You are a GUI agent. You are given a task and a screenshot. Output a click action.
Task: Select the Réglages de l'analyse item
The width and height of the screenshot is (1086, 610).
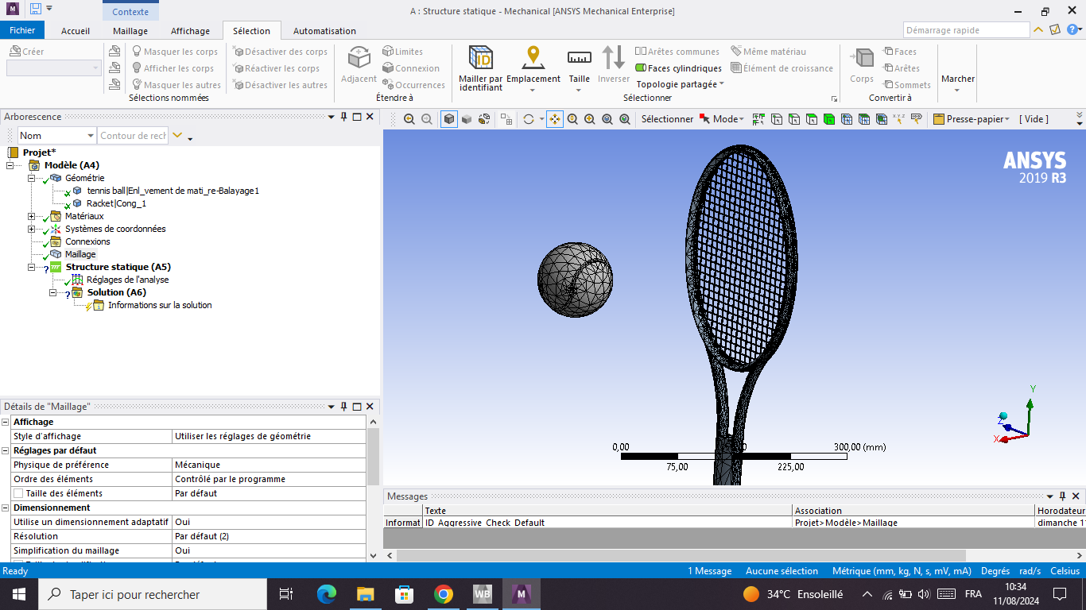[127, 280]
